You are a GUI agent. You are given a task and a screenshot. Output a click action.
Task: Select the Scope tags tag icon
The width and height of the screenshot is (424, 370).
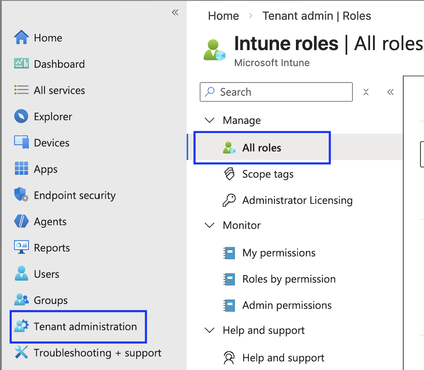tap(229, 174)
